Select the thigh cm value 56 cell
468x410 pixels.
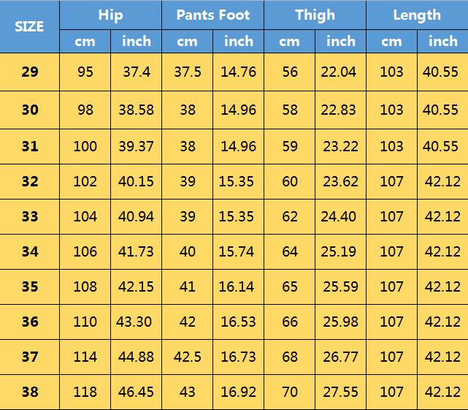click(x=289, y=72)
